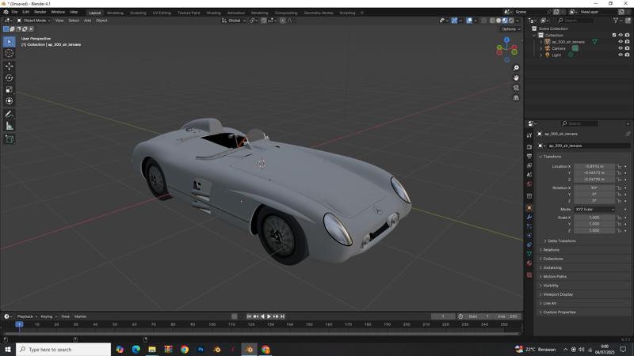Open the Object properties tab (orange square)

click(x=529, y=207)
